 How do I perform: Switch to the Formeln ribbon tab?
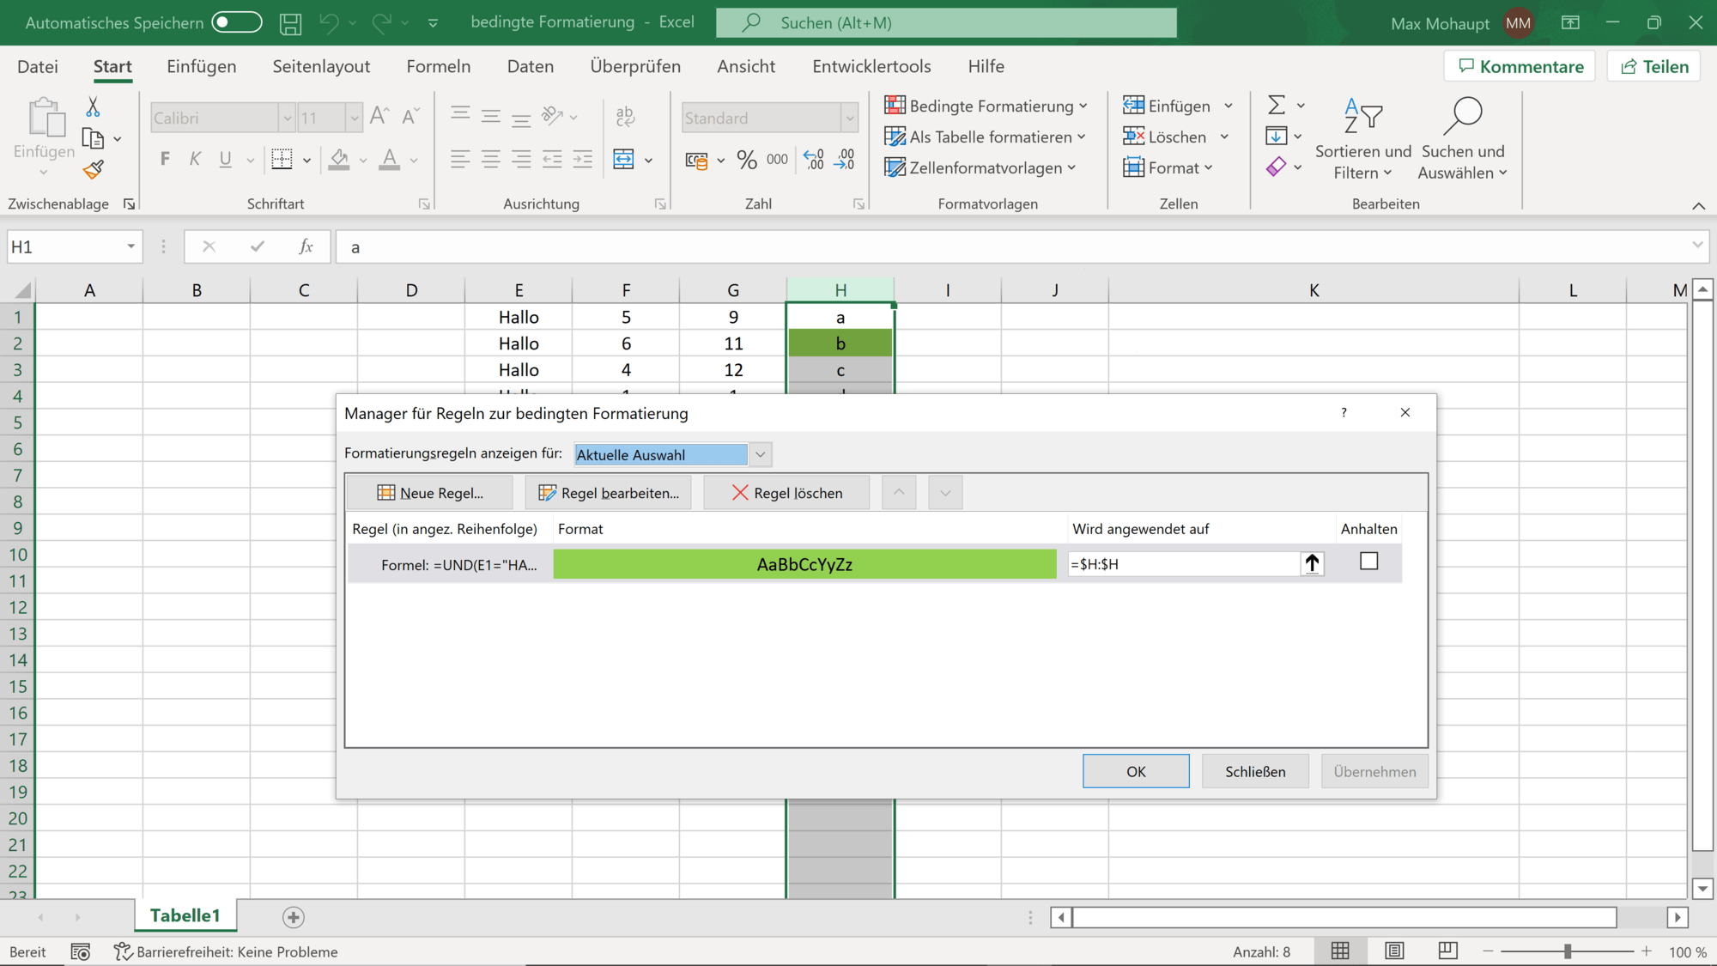tap(438, 66)
